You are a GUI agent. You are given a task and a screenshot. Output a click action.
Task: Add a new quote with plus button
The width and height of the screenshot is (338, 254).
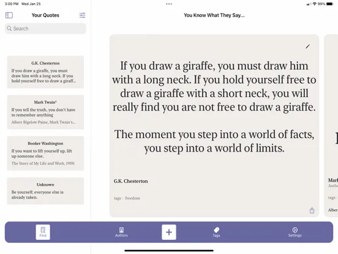pyautogui.click(x=169, y=232)
